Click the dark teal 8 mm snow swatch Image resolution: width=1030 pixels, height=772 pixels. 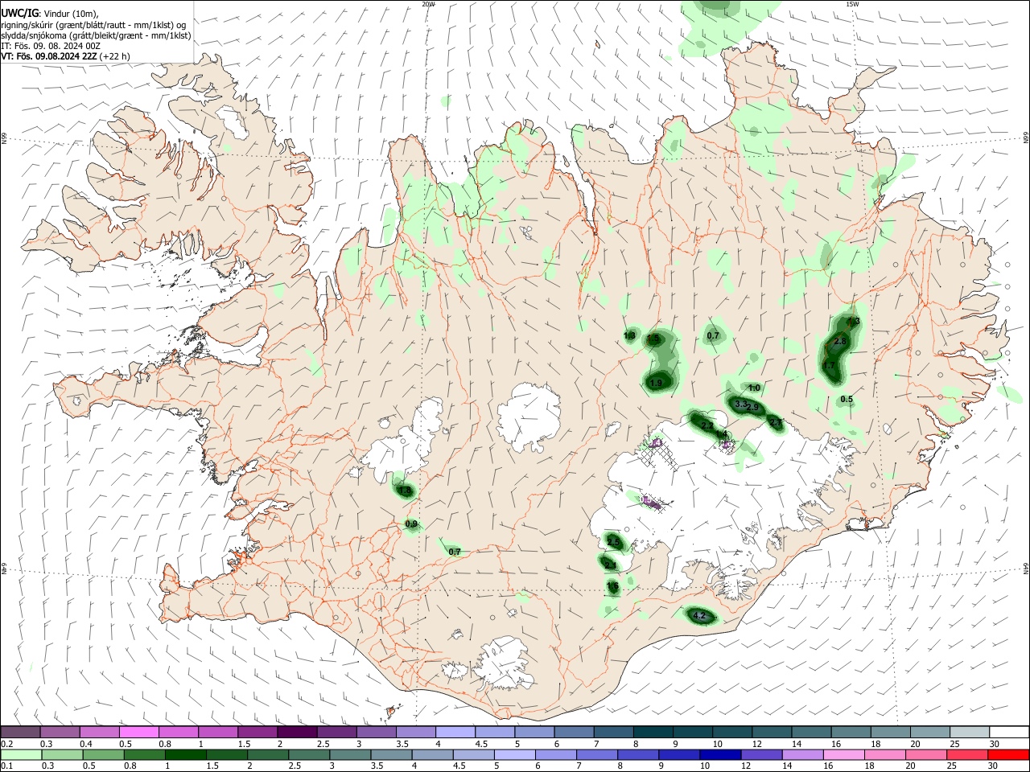pyautogui.click(x=653, y=733)
